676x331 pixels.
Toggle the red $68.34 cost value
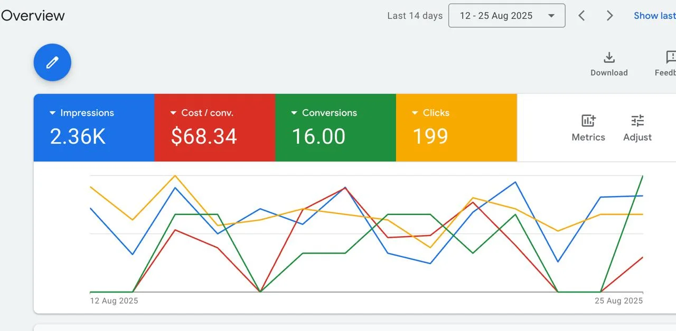point(204,137)
